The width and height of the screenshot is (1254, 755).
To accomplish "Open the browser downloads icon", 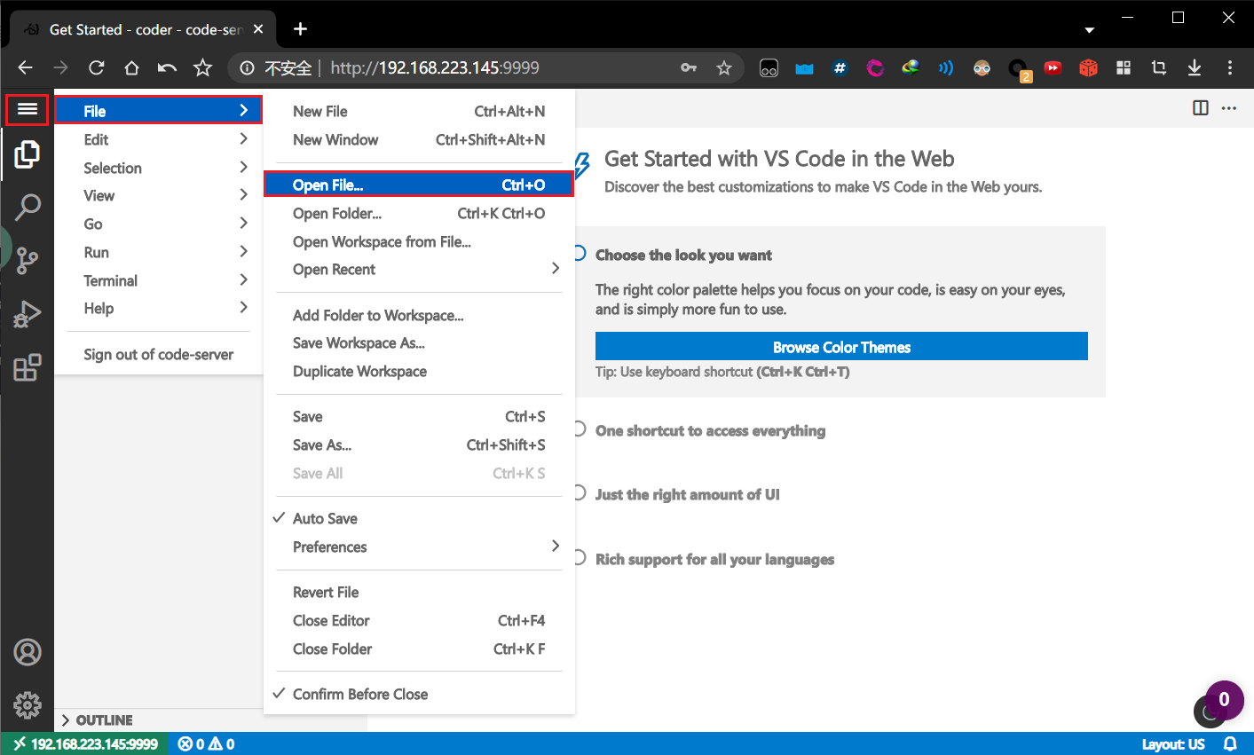I will click(1195, 67).
